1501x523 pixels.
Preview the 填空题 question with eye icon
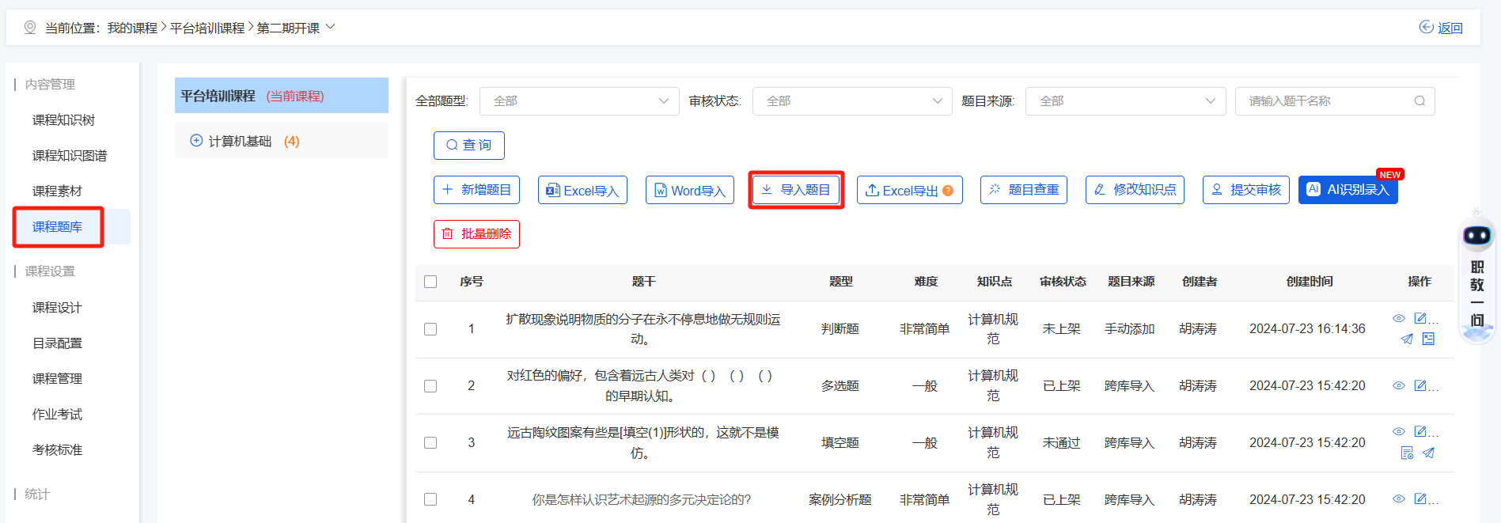pos(1399,431)
